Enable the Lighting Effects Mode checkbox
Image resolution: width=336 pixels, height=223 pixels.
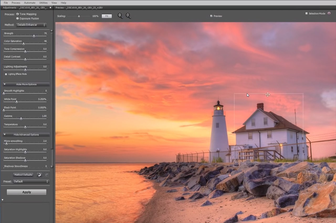point(6,74)
